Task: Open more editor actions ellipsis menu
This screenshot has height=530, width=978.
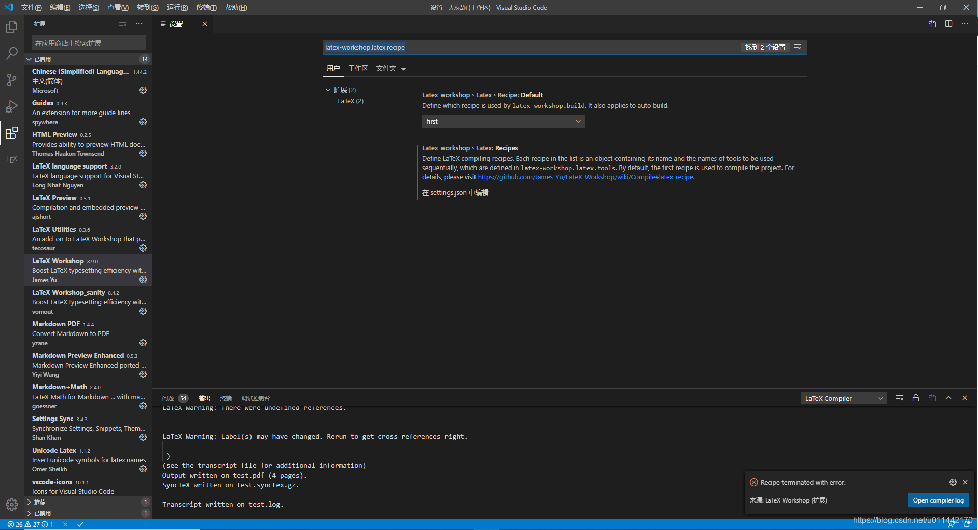Action: pos(965,24)
